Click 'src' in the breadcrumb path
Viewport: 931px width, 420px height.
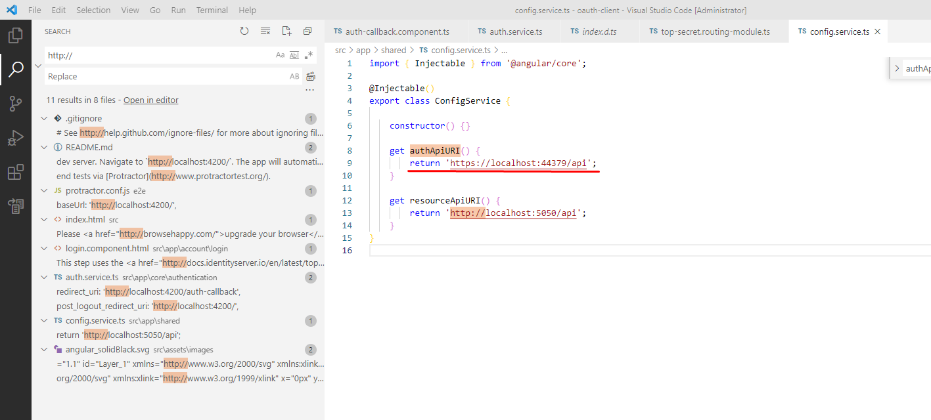pyautogui.click(x=340, y=50)
